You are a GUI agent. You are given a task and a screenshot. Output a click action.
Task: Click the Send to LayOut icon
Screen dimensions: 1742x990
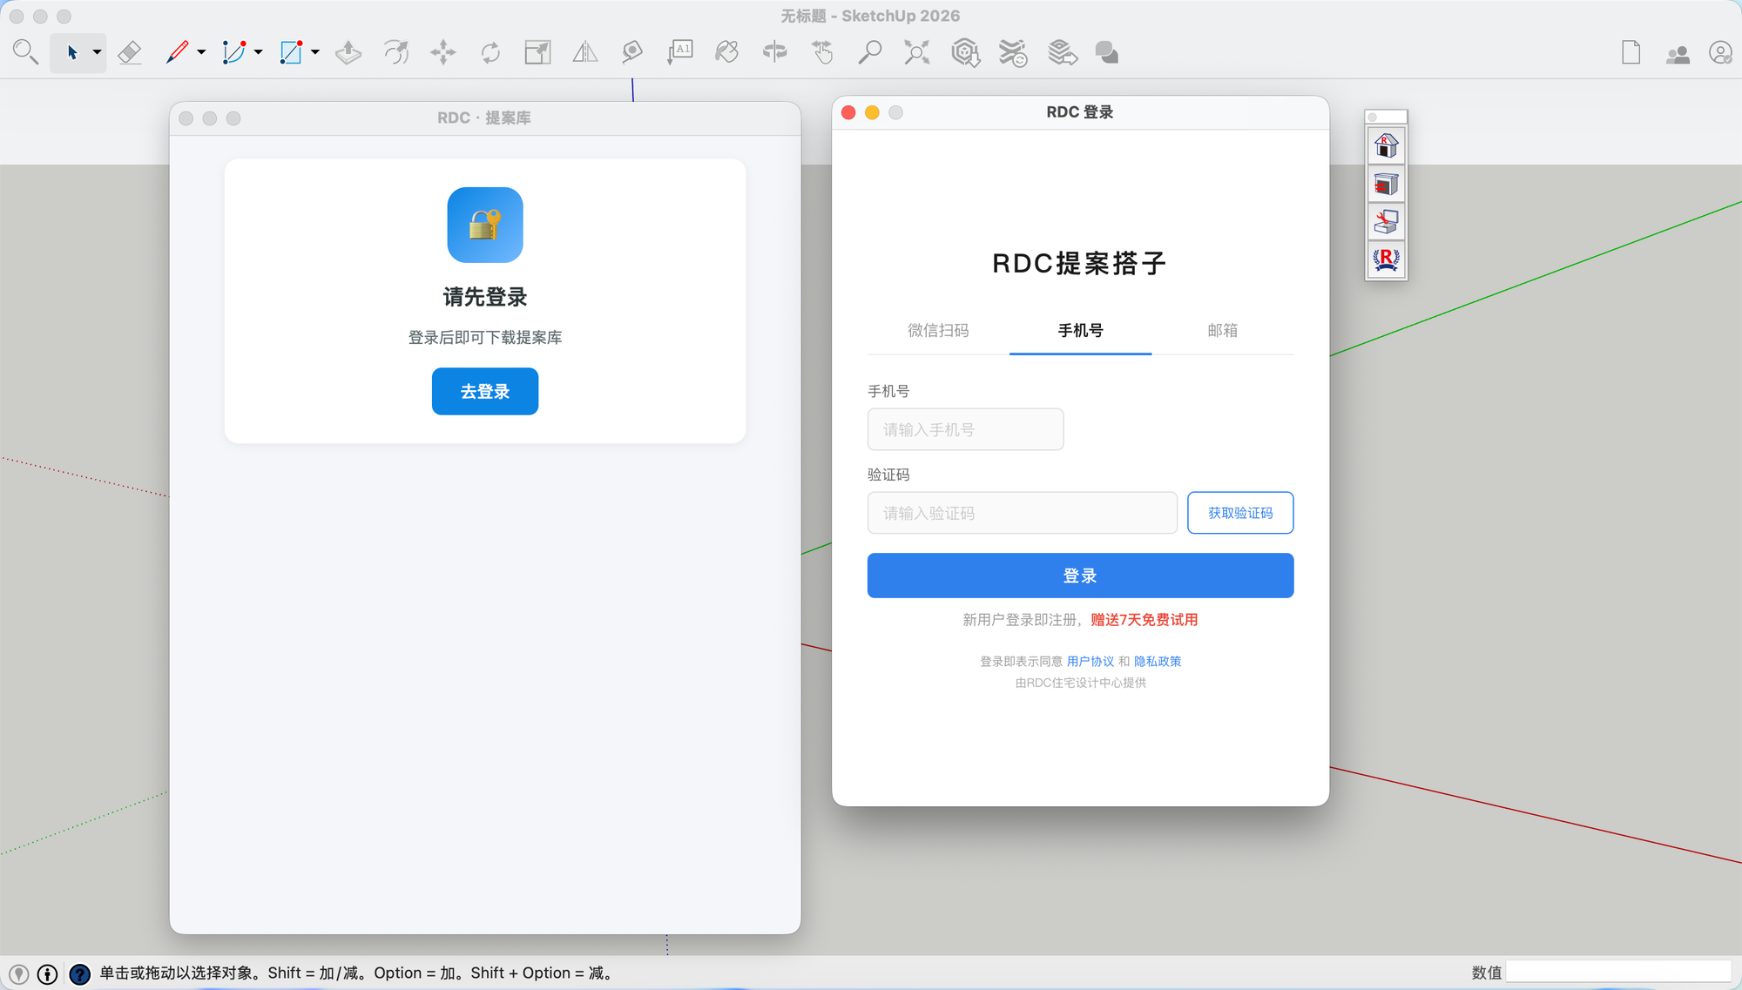pyautogui.click(x=1062, y=52)
